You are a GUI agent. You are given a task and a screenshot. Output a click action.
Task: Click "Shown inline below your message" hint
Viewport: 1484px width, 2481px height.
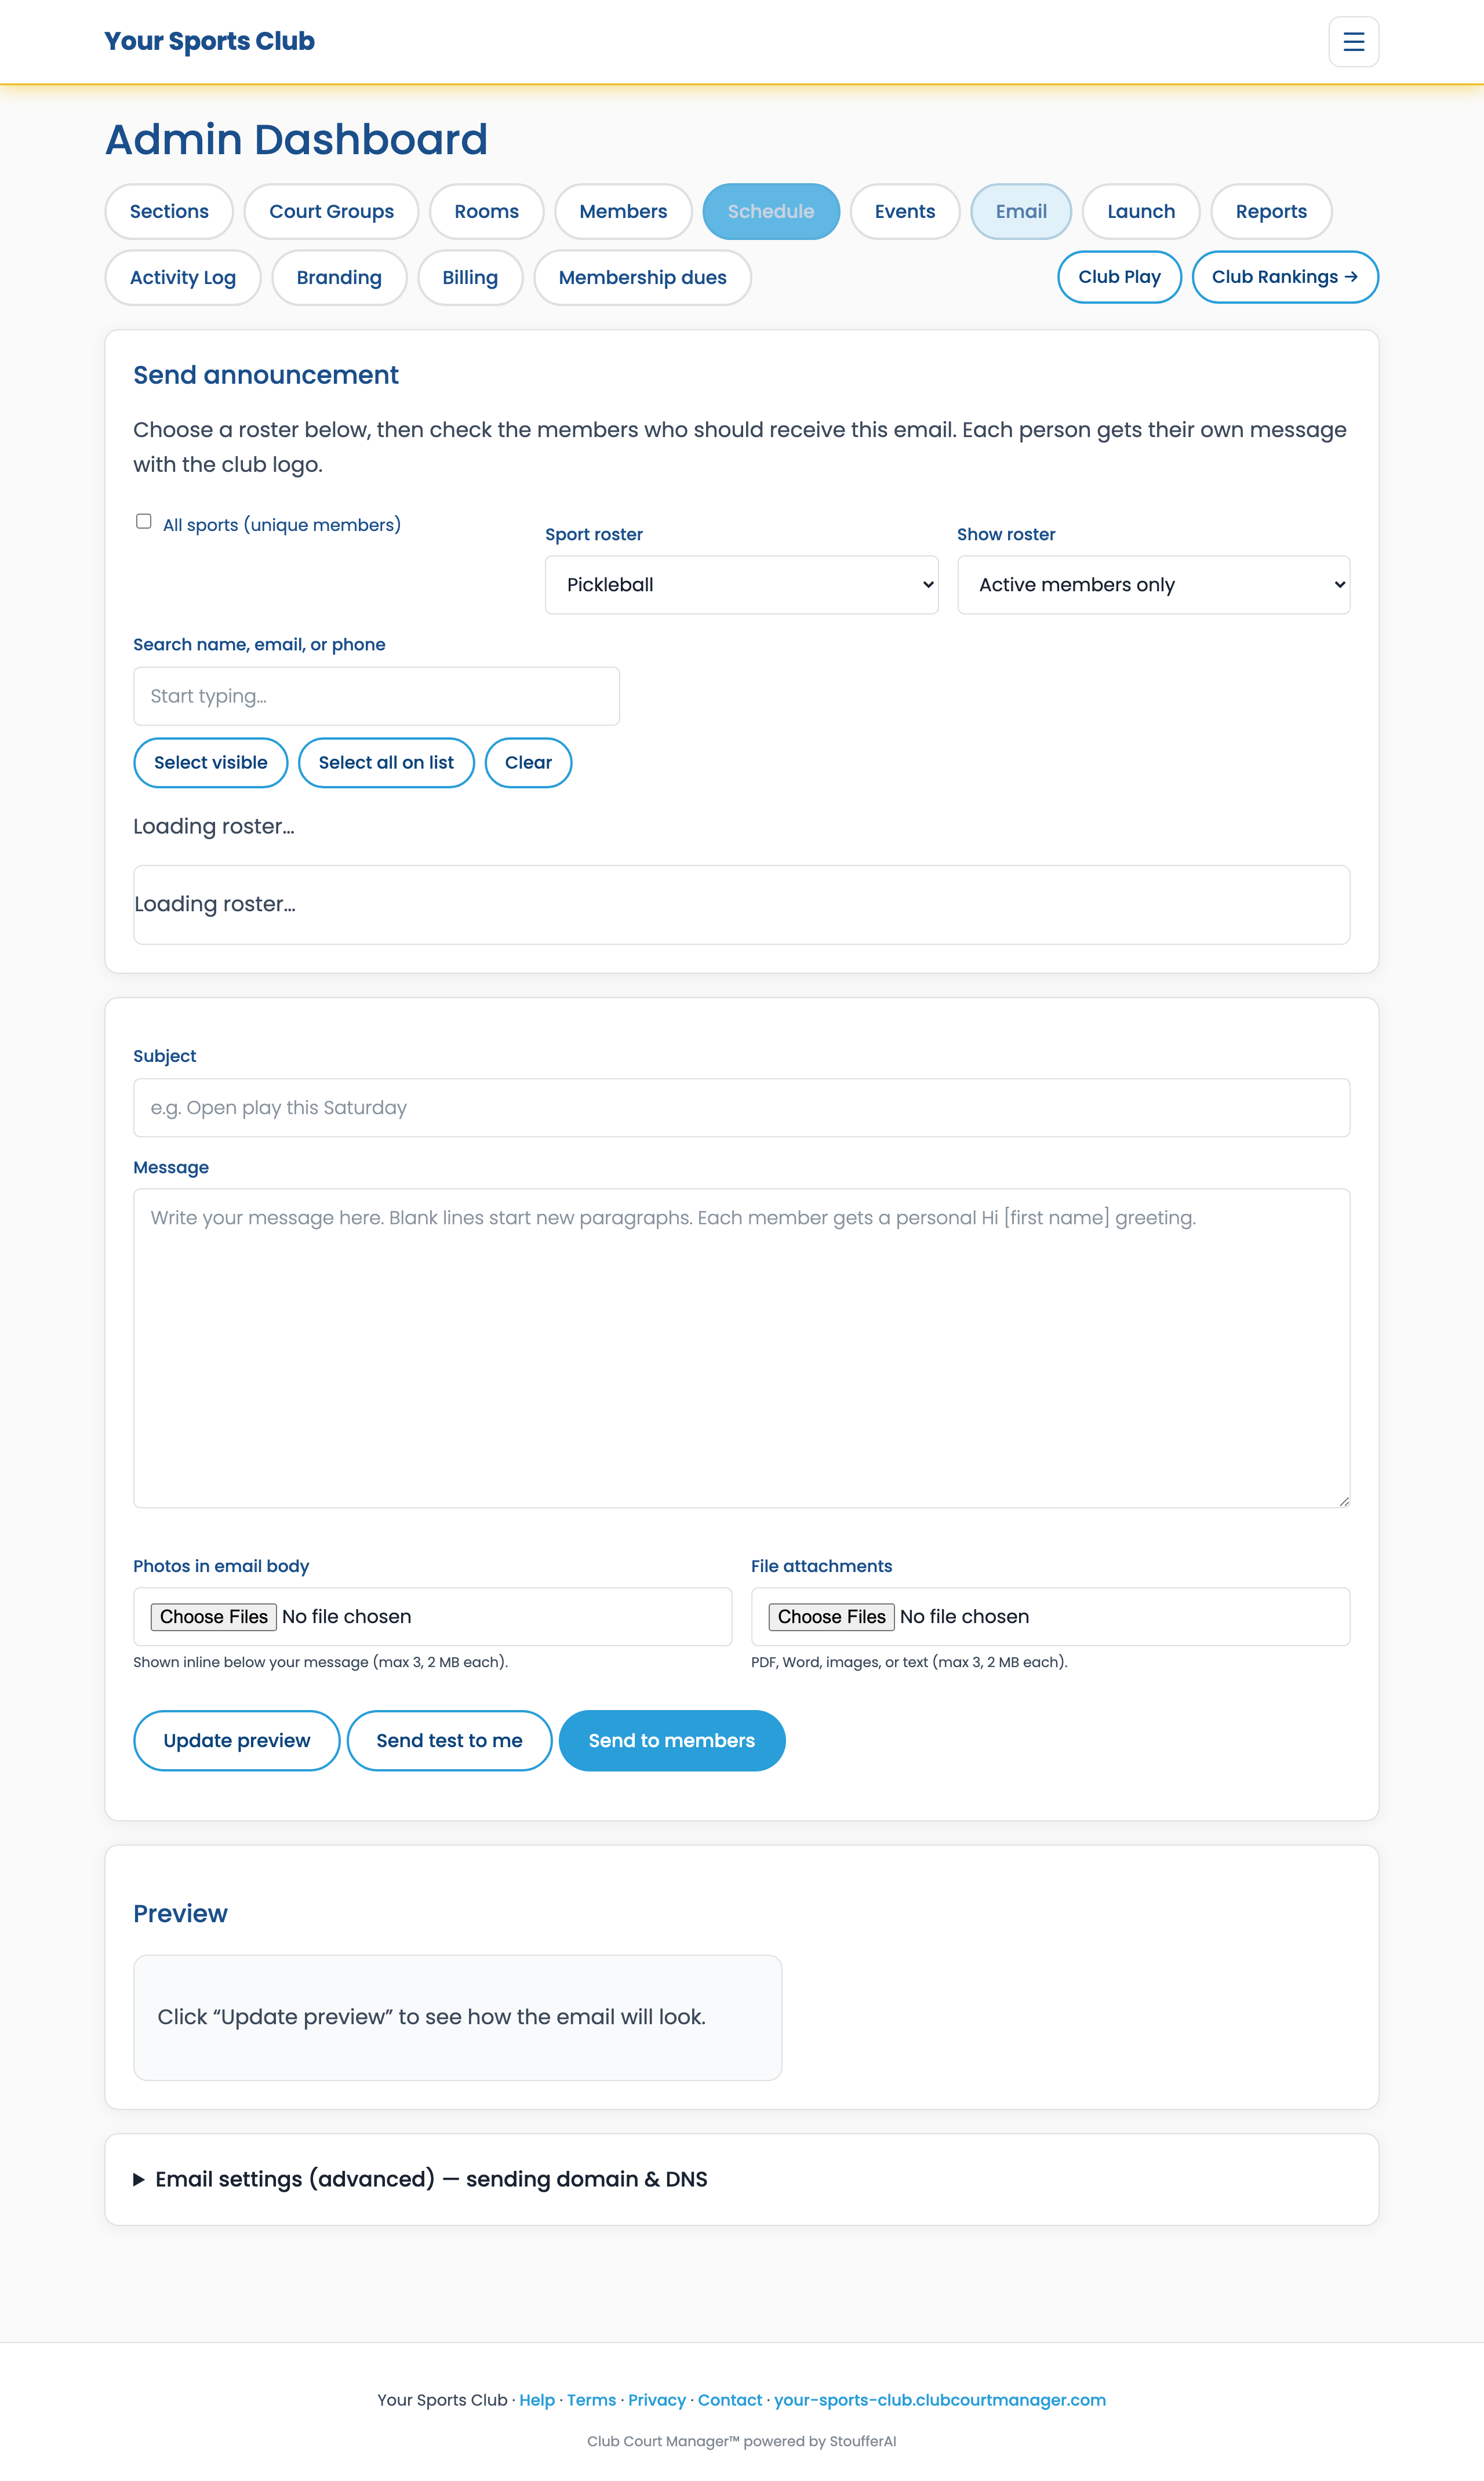coord(321,1662)
